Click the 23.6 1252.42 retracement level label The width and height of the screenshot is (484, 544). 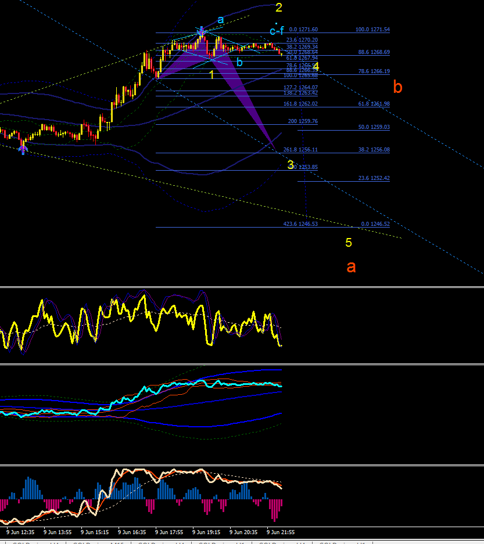pos(374,178)
